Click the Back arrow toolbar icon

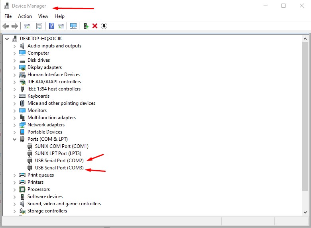[x=6, y=26]
